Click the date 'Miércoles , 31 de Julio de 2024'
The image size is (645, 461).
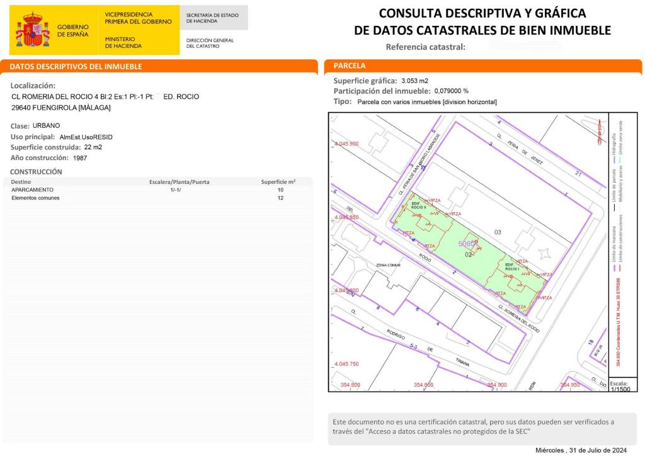[x=581, y=450]
